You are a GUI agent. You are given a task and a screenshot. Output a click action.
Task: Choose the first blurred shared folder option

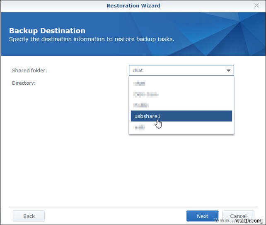tap(181, 83)
